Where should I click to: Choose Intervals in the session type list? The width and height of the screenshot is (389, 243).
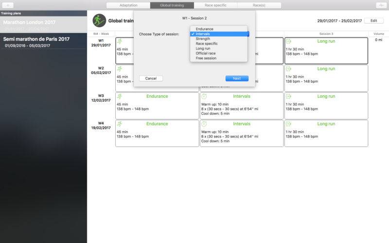219,34
